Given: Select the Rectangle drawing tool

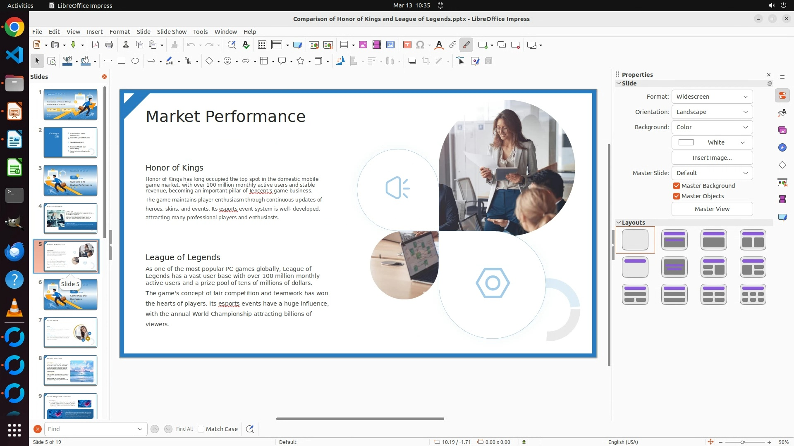Looking at the screenshot, I should tap(122, 61).
